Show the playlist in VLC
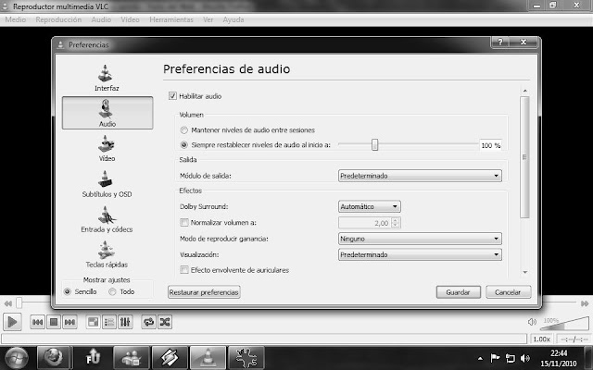The width and height of the screenshot is (593, 370). click(x=109, y=322)
